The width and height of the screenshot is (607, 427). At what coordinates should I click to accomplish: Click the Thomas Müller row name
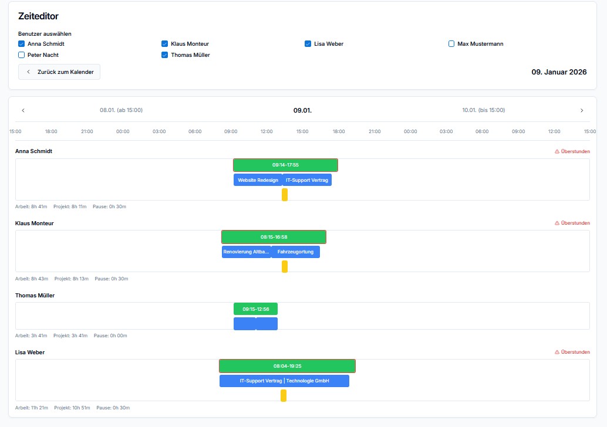pos(35,296)
